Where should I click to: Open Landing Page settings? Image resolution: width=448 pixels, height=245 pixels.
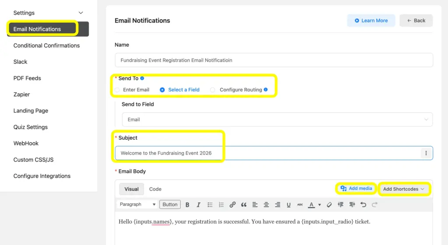31,111
